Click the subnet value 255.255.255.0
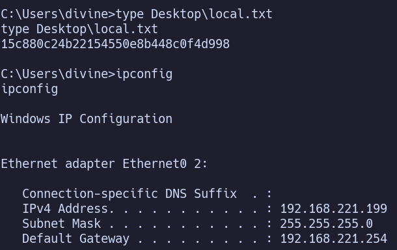 tap(326, 224)
